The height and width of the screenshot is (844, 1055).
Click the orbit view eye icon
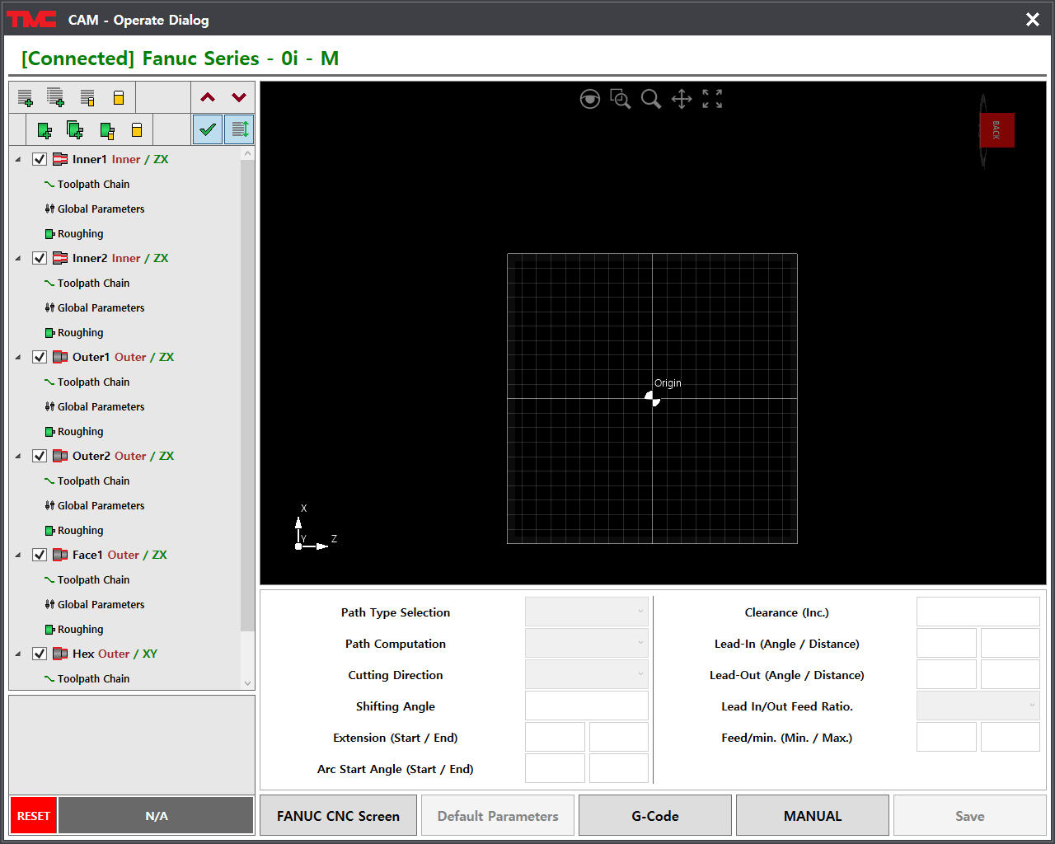click(x=589, y=100)
